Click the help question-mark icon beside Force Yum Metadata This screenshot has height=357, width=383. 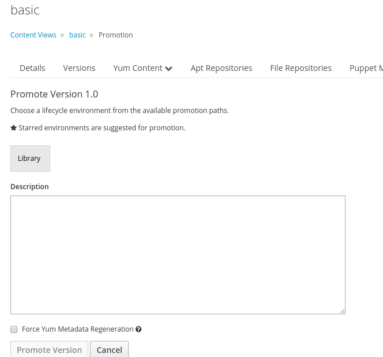[138, 329]
